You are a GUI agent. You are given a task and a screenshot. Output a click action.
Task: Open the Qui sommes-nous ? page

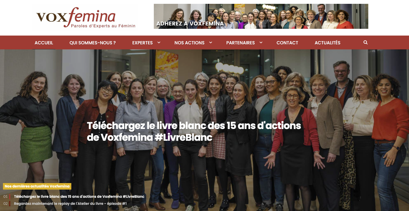93,43
